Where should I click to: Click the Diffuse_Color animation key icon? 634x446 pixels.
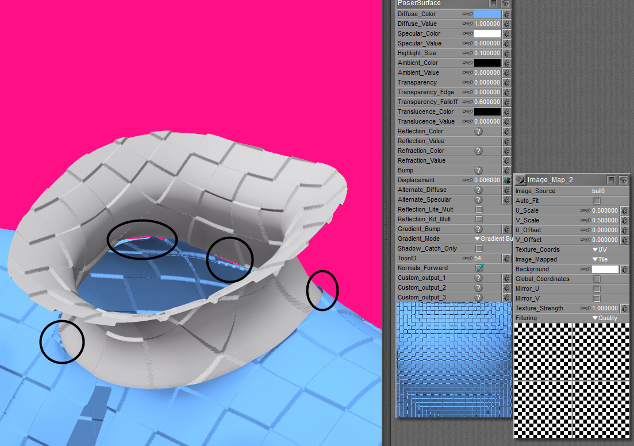point(467,14)
